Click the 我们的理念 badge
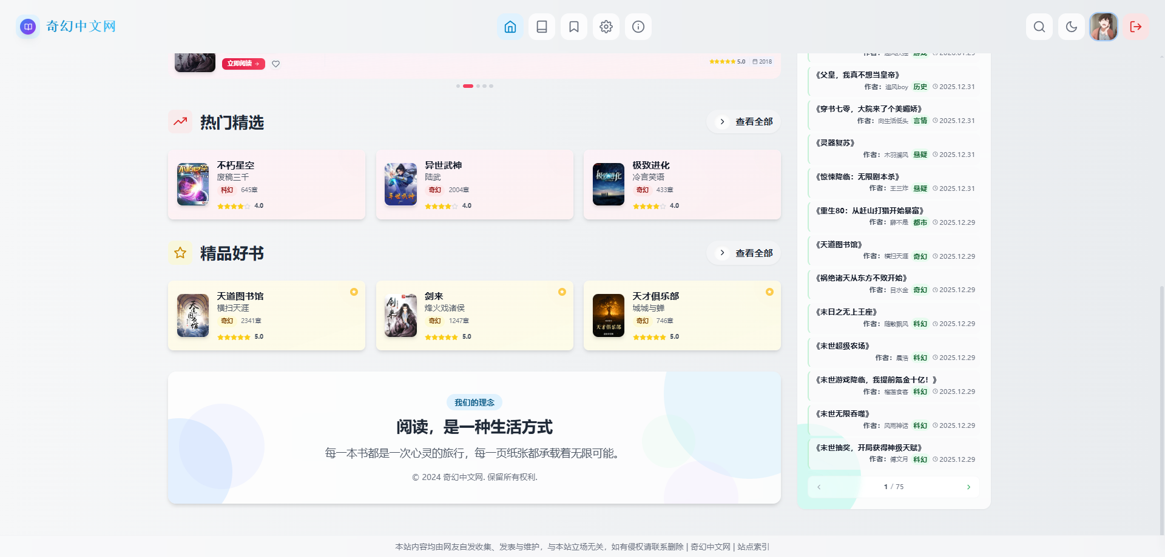The image size is (1165, 557). (x=474, y=402)
